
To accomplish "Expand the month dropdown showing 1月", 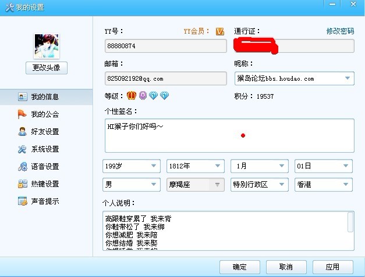I will point(260,166).
